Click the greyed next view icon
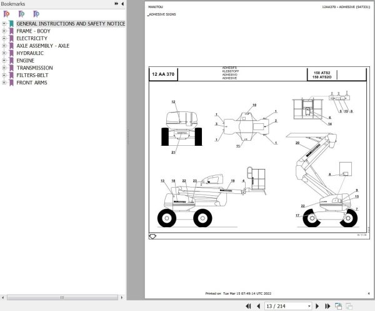375x311 pixels. 349,306
